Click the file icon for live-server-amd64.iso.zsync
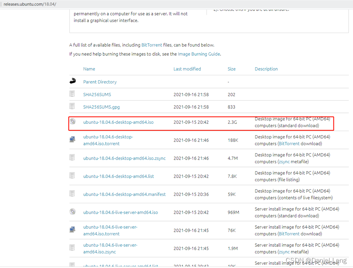Viewport: 353px width, 268px height. click(x=72, y=247)
